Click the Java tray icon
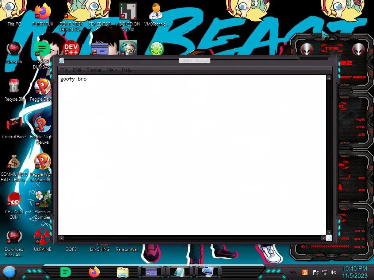This screenshot has width=374, height=280. (x=305, y=272)
